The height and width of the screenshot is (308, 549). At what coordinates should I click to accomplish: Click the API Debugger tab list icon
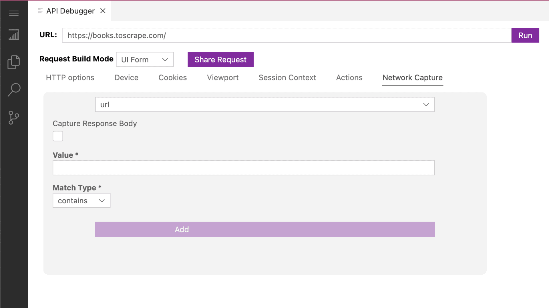click(40, 11)
